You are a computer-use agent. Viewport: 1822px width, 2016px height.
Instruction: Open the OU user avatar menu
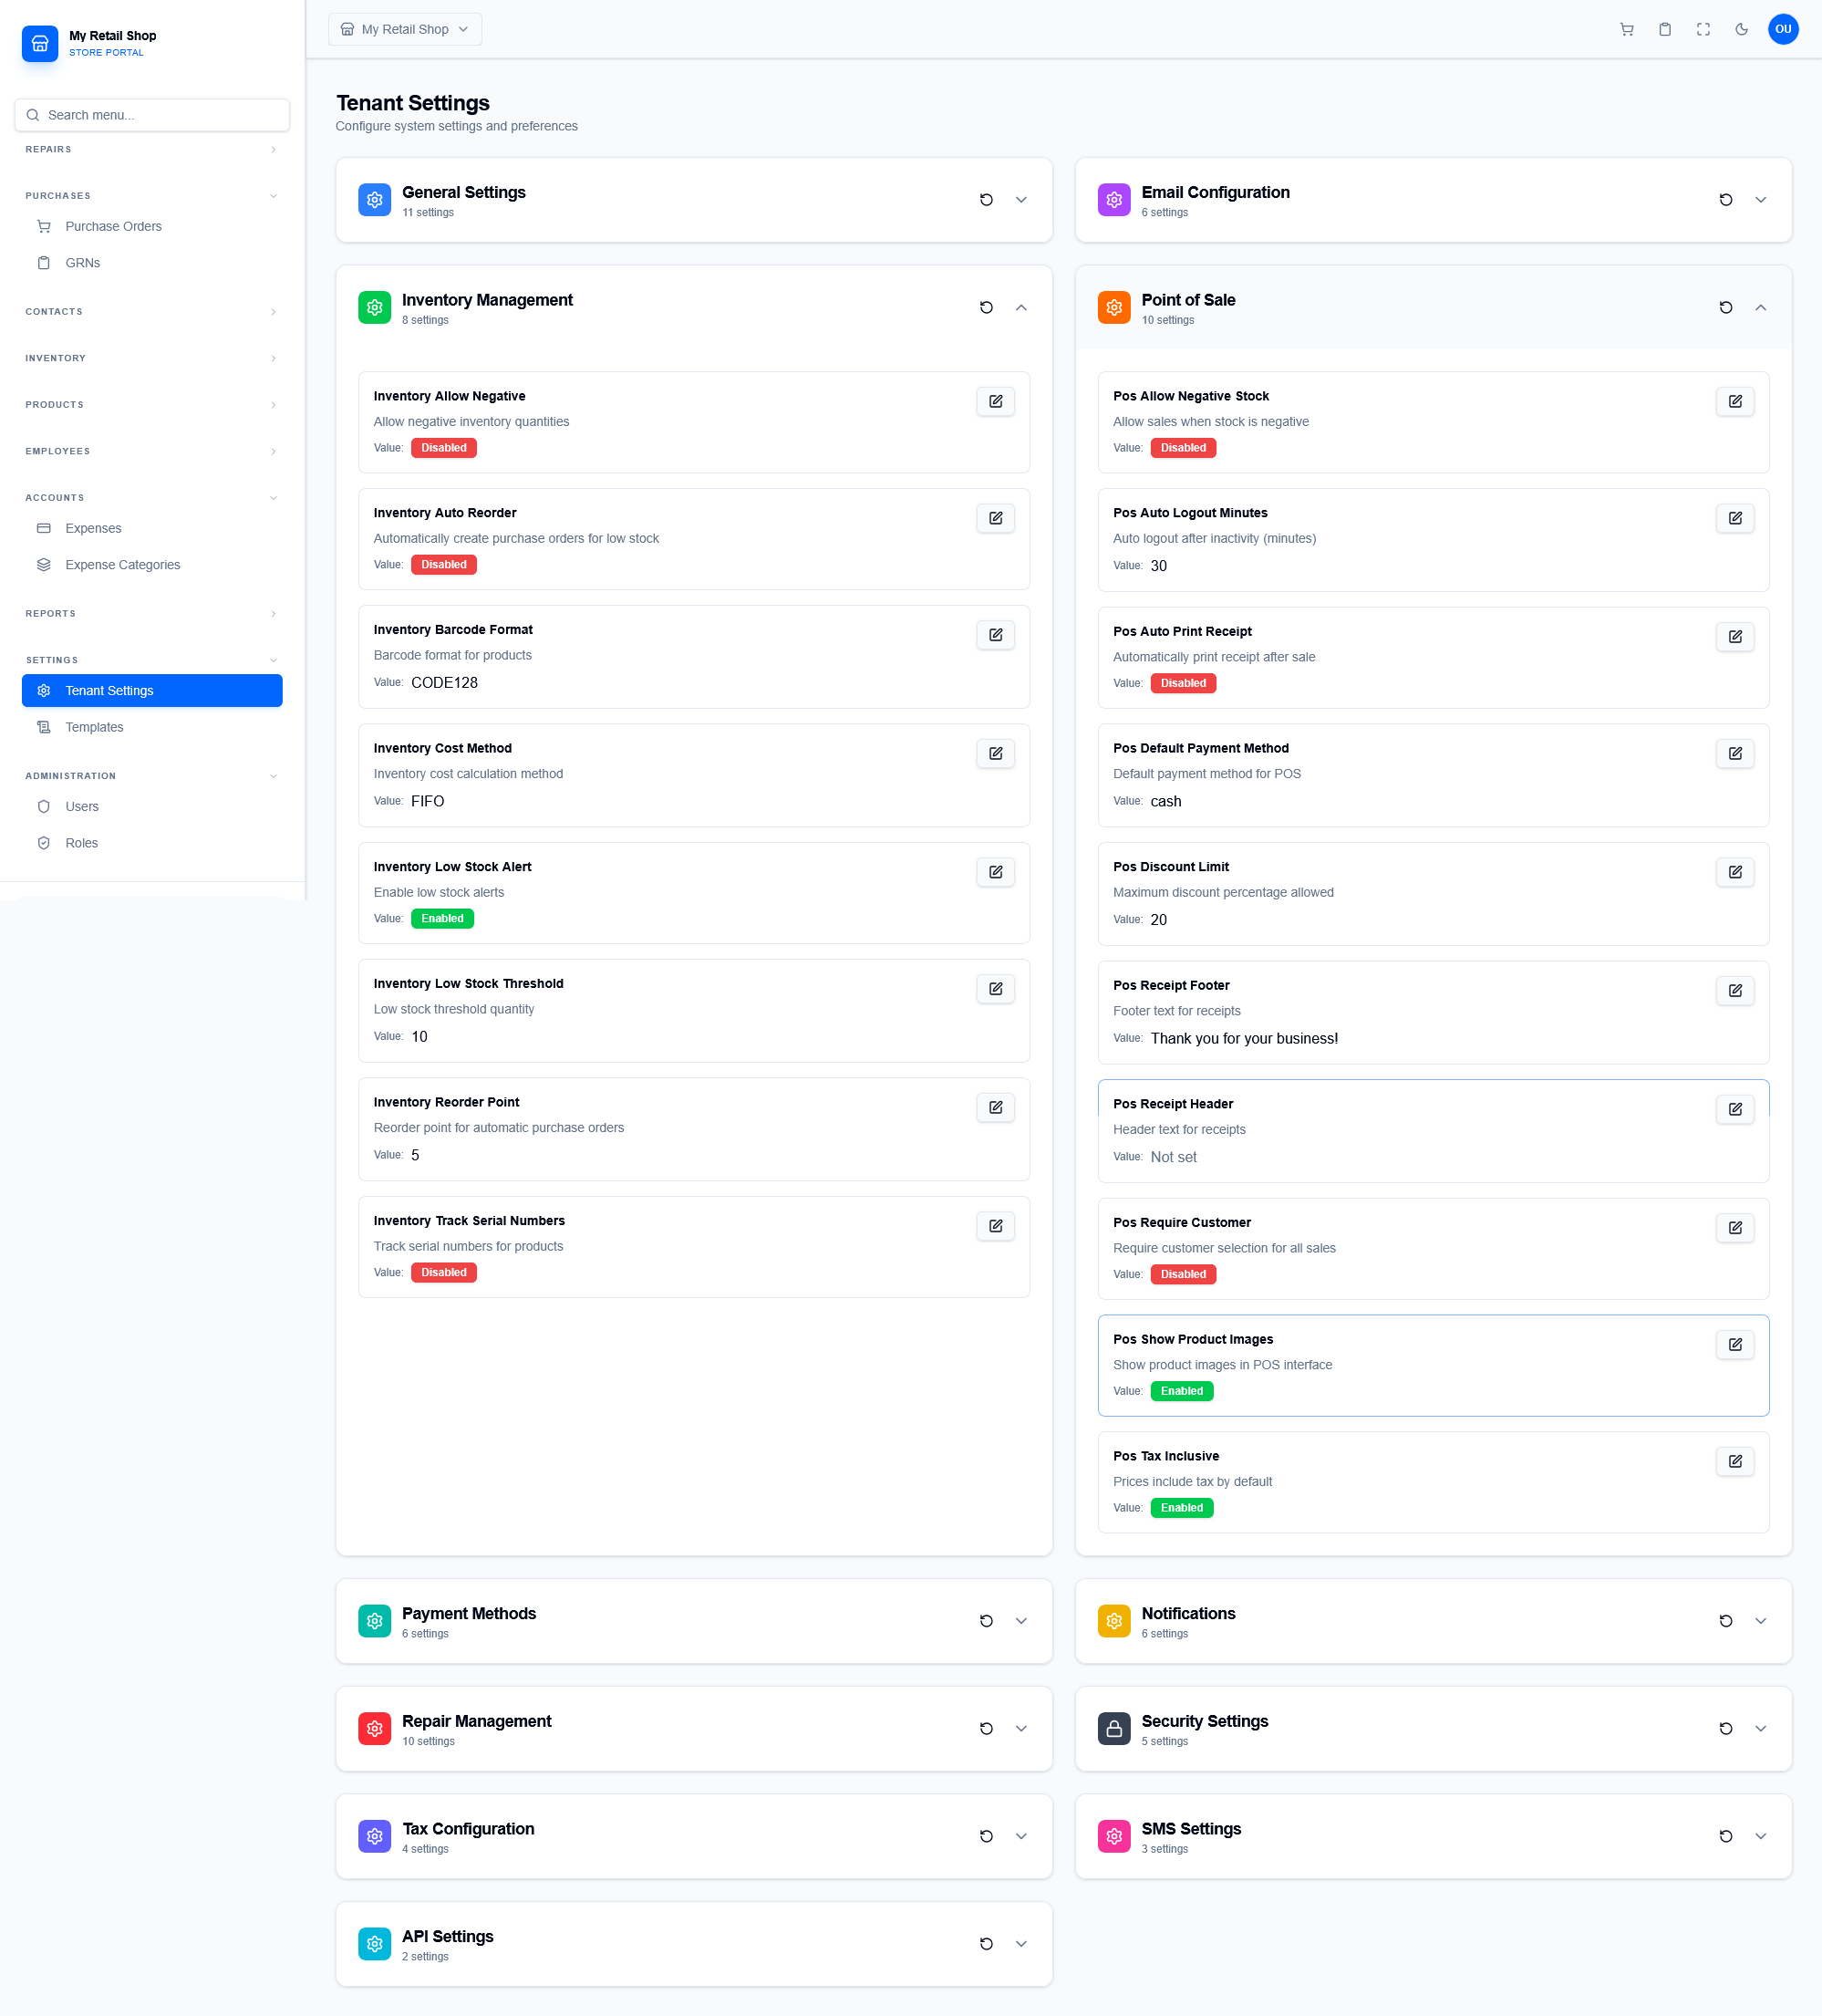point(1783,29)
